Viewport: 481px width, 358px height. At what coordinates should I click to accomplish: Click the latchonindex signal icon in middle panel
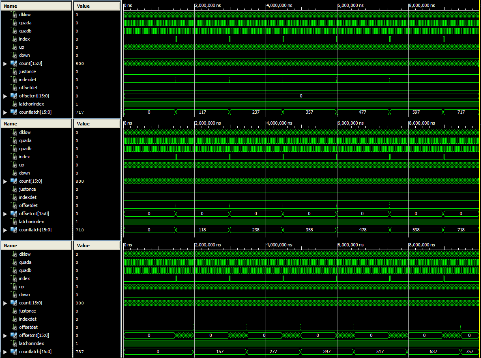pyautogui.click(x=14, y=221)
